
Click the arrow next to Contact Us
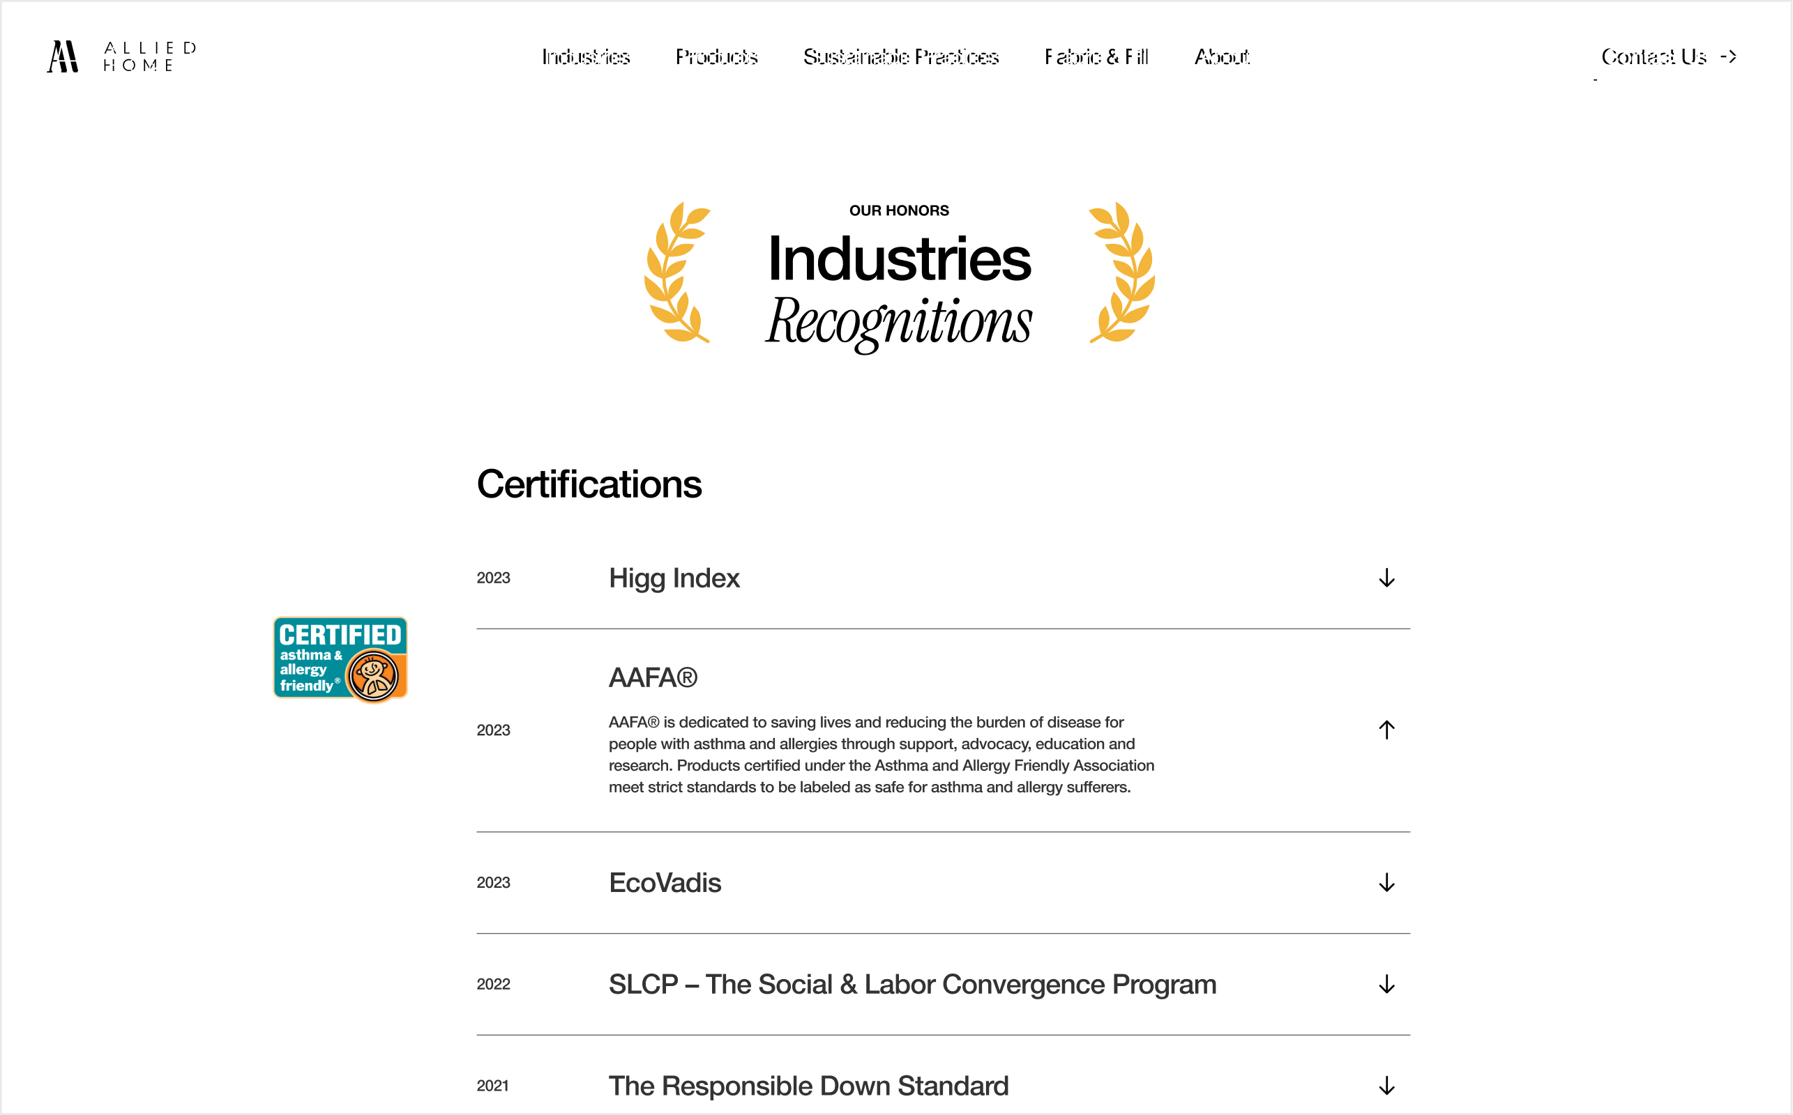[x=1727, y=56]
